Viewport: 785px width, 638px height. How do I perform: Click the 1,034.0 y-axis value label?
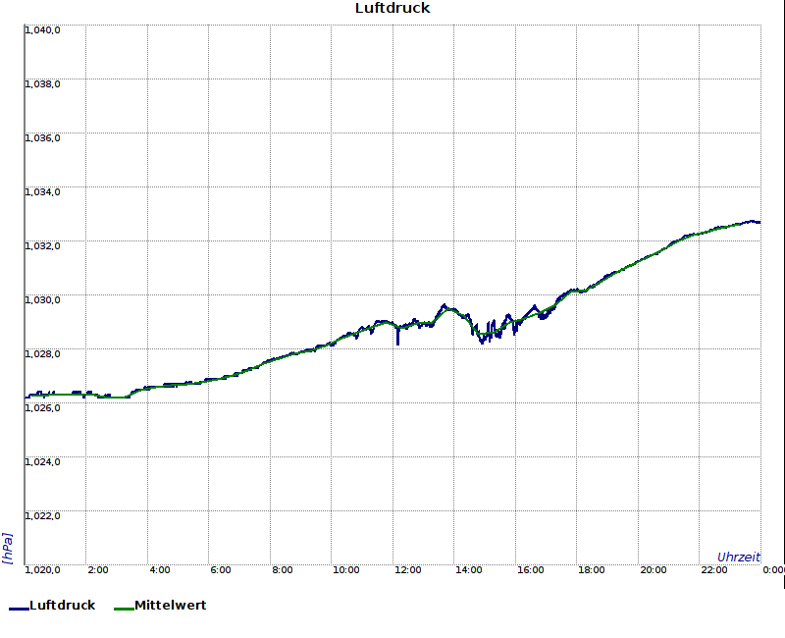pyautogui.click(x=43, y=192)
